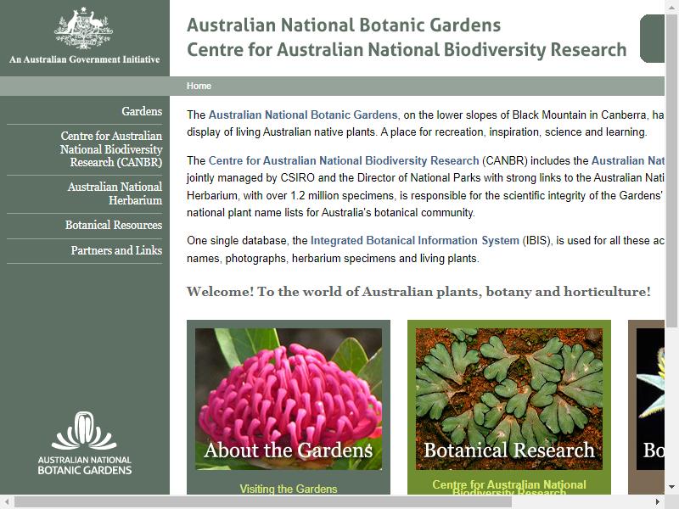Click the Welcome! To the world of Australian plants heading
Viewport: 679px width, 509px height.
pyautogui.click(x=418, y=291)
